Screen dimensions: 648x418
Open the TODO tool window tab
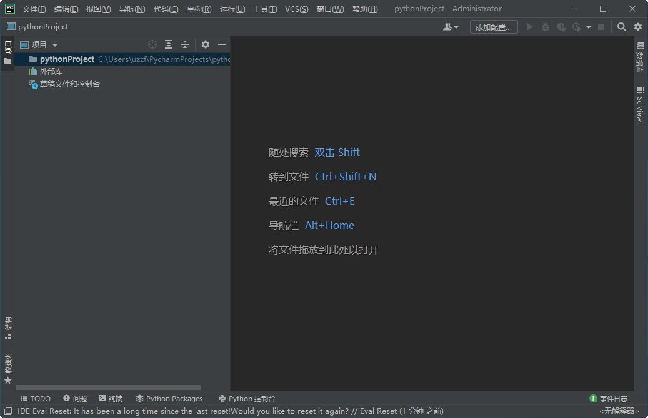point(36,399)
